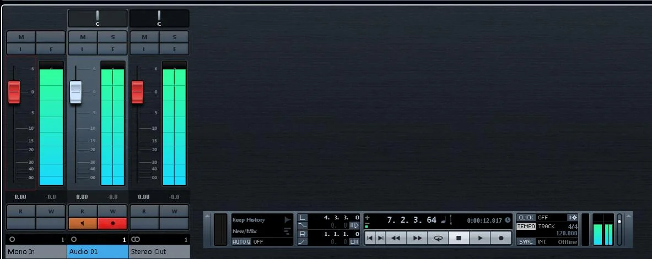
Task: Click the stereo icon on Stereo Out strip
Action: coord(136,240)
